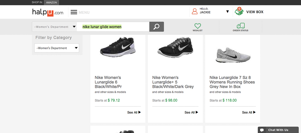Expand the Hello Jackie account dropdown arrow
Image resolution: width=301 pixels, height=133 pixels.
point(228,12)
